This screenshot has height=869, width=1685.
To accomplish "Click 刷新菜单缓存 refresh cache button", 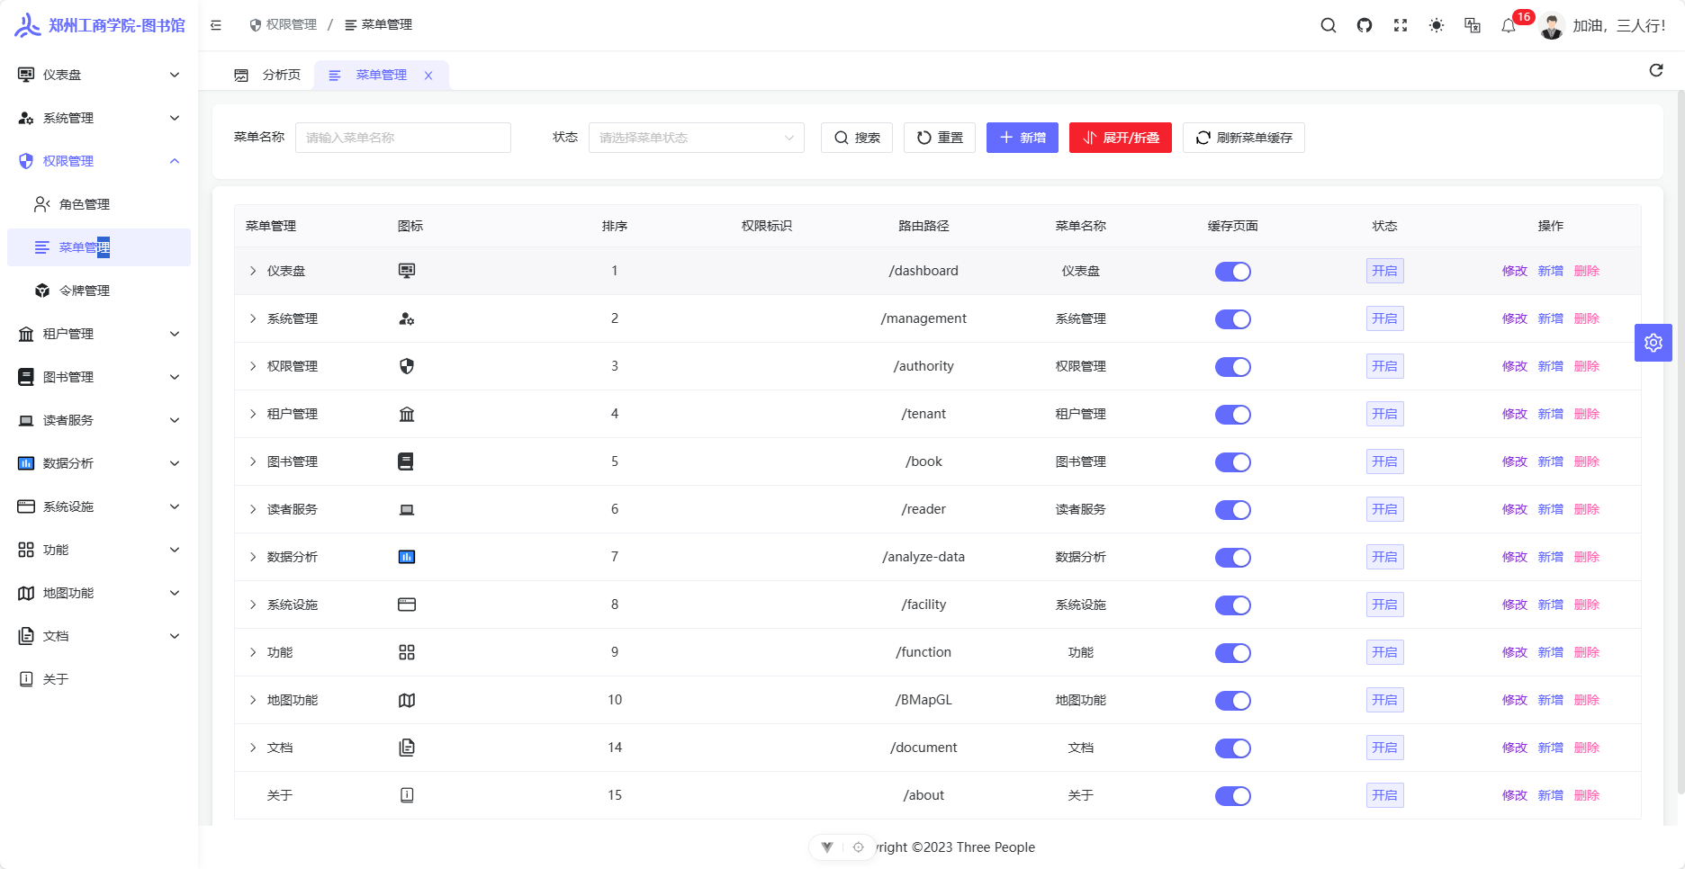I will pyautogui.click(x=1244, y=138).
